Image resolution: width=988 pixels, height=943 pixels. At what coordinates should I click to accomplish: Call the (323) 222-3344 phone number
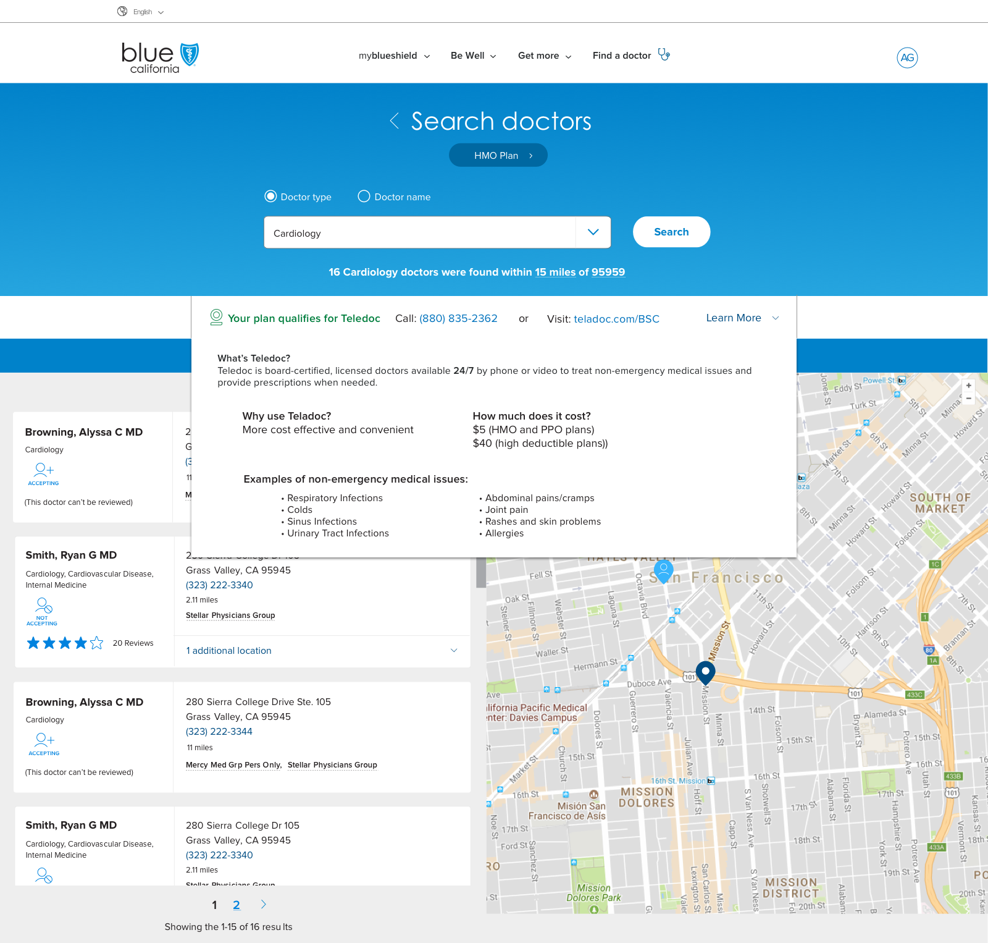(219, 732)
